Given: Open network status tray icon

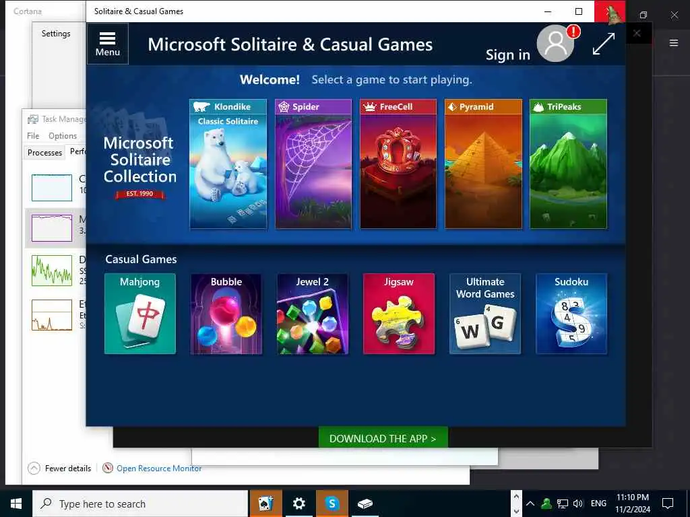Looking at the screenshot, I should coord(563,504).
